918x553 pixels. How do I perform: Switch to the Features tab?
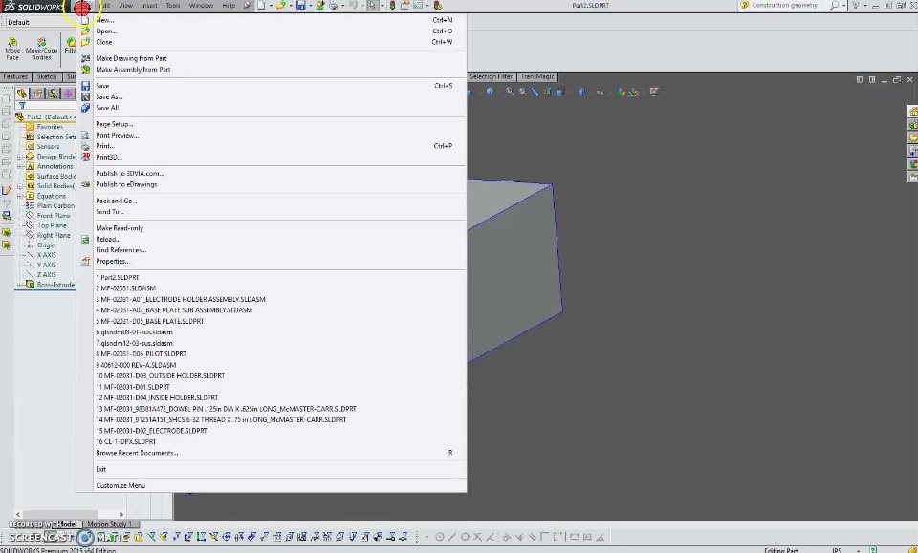[15, 76]
